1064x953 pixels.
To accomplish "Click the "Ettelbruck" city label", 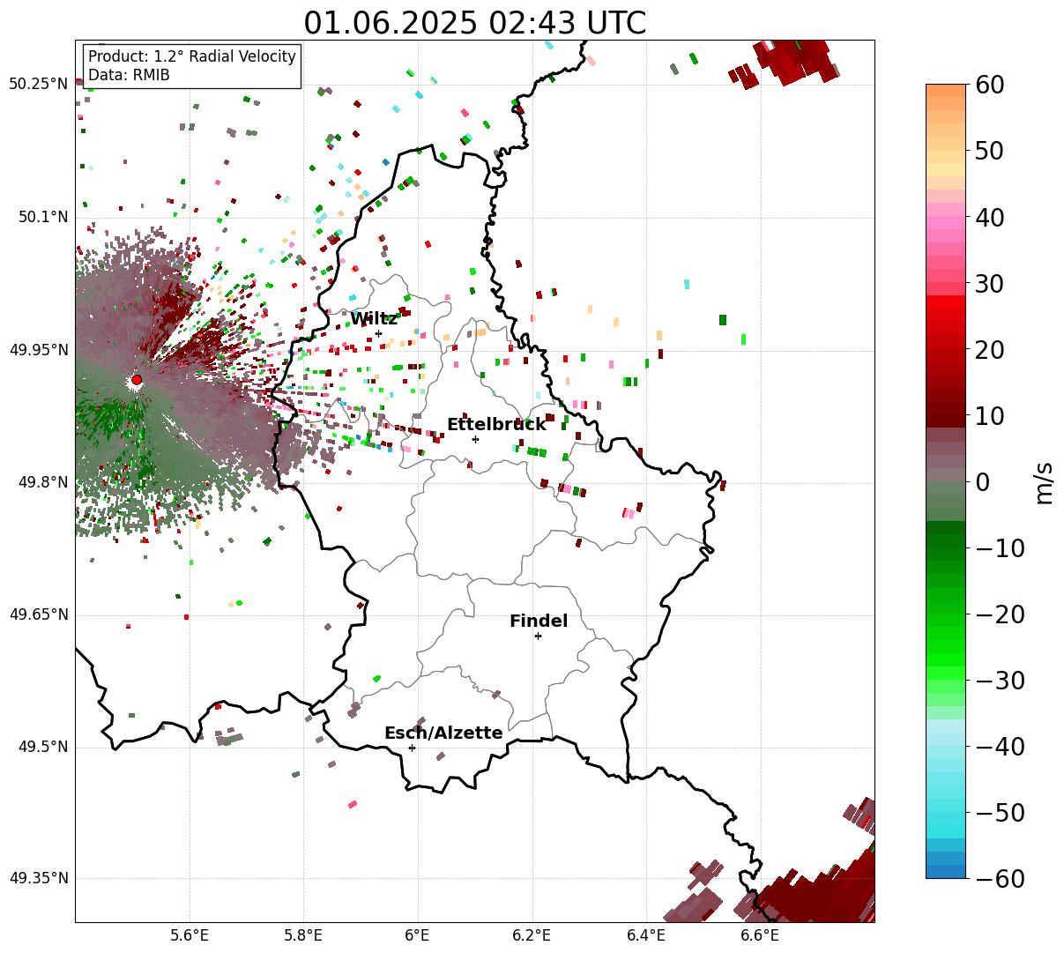I will tap(496, 424).
